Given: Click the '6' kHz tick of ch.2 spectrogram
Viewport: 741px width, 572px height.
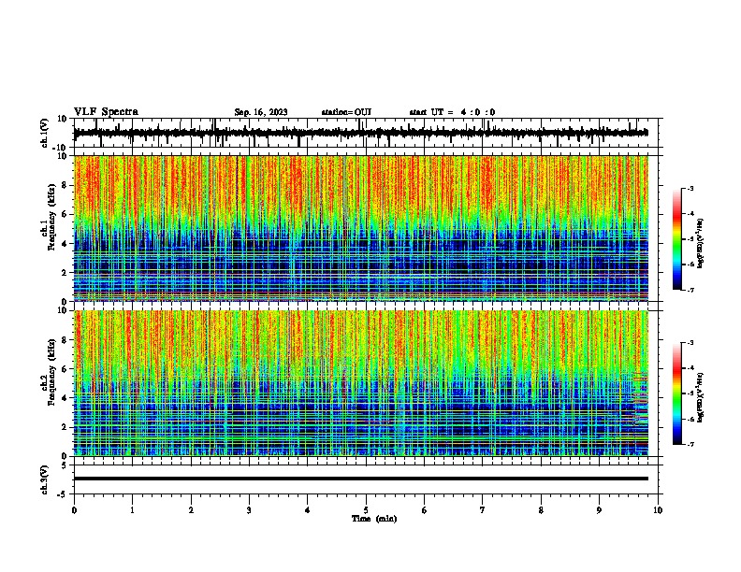Looking at the screenshot, I should tap(65, 369).
